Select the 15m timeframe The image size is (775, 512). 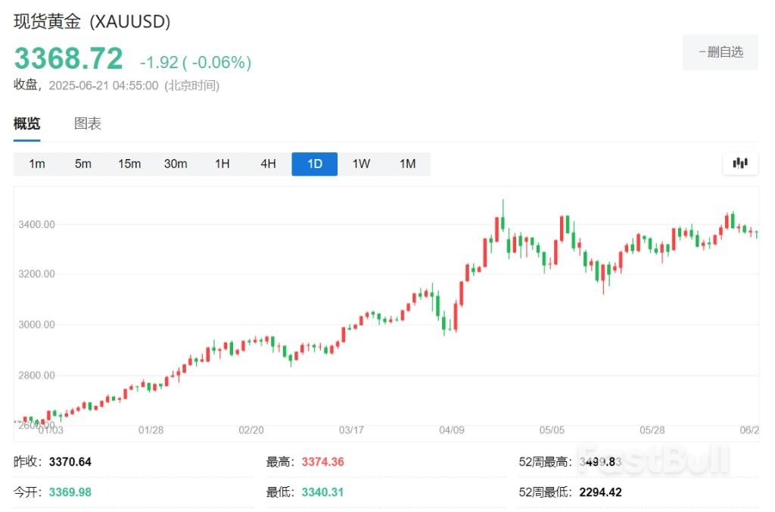(x=129, y=164)
